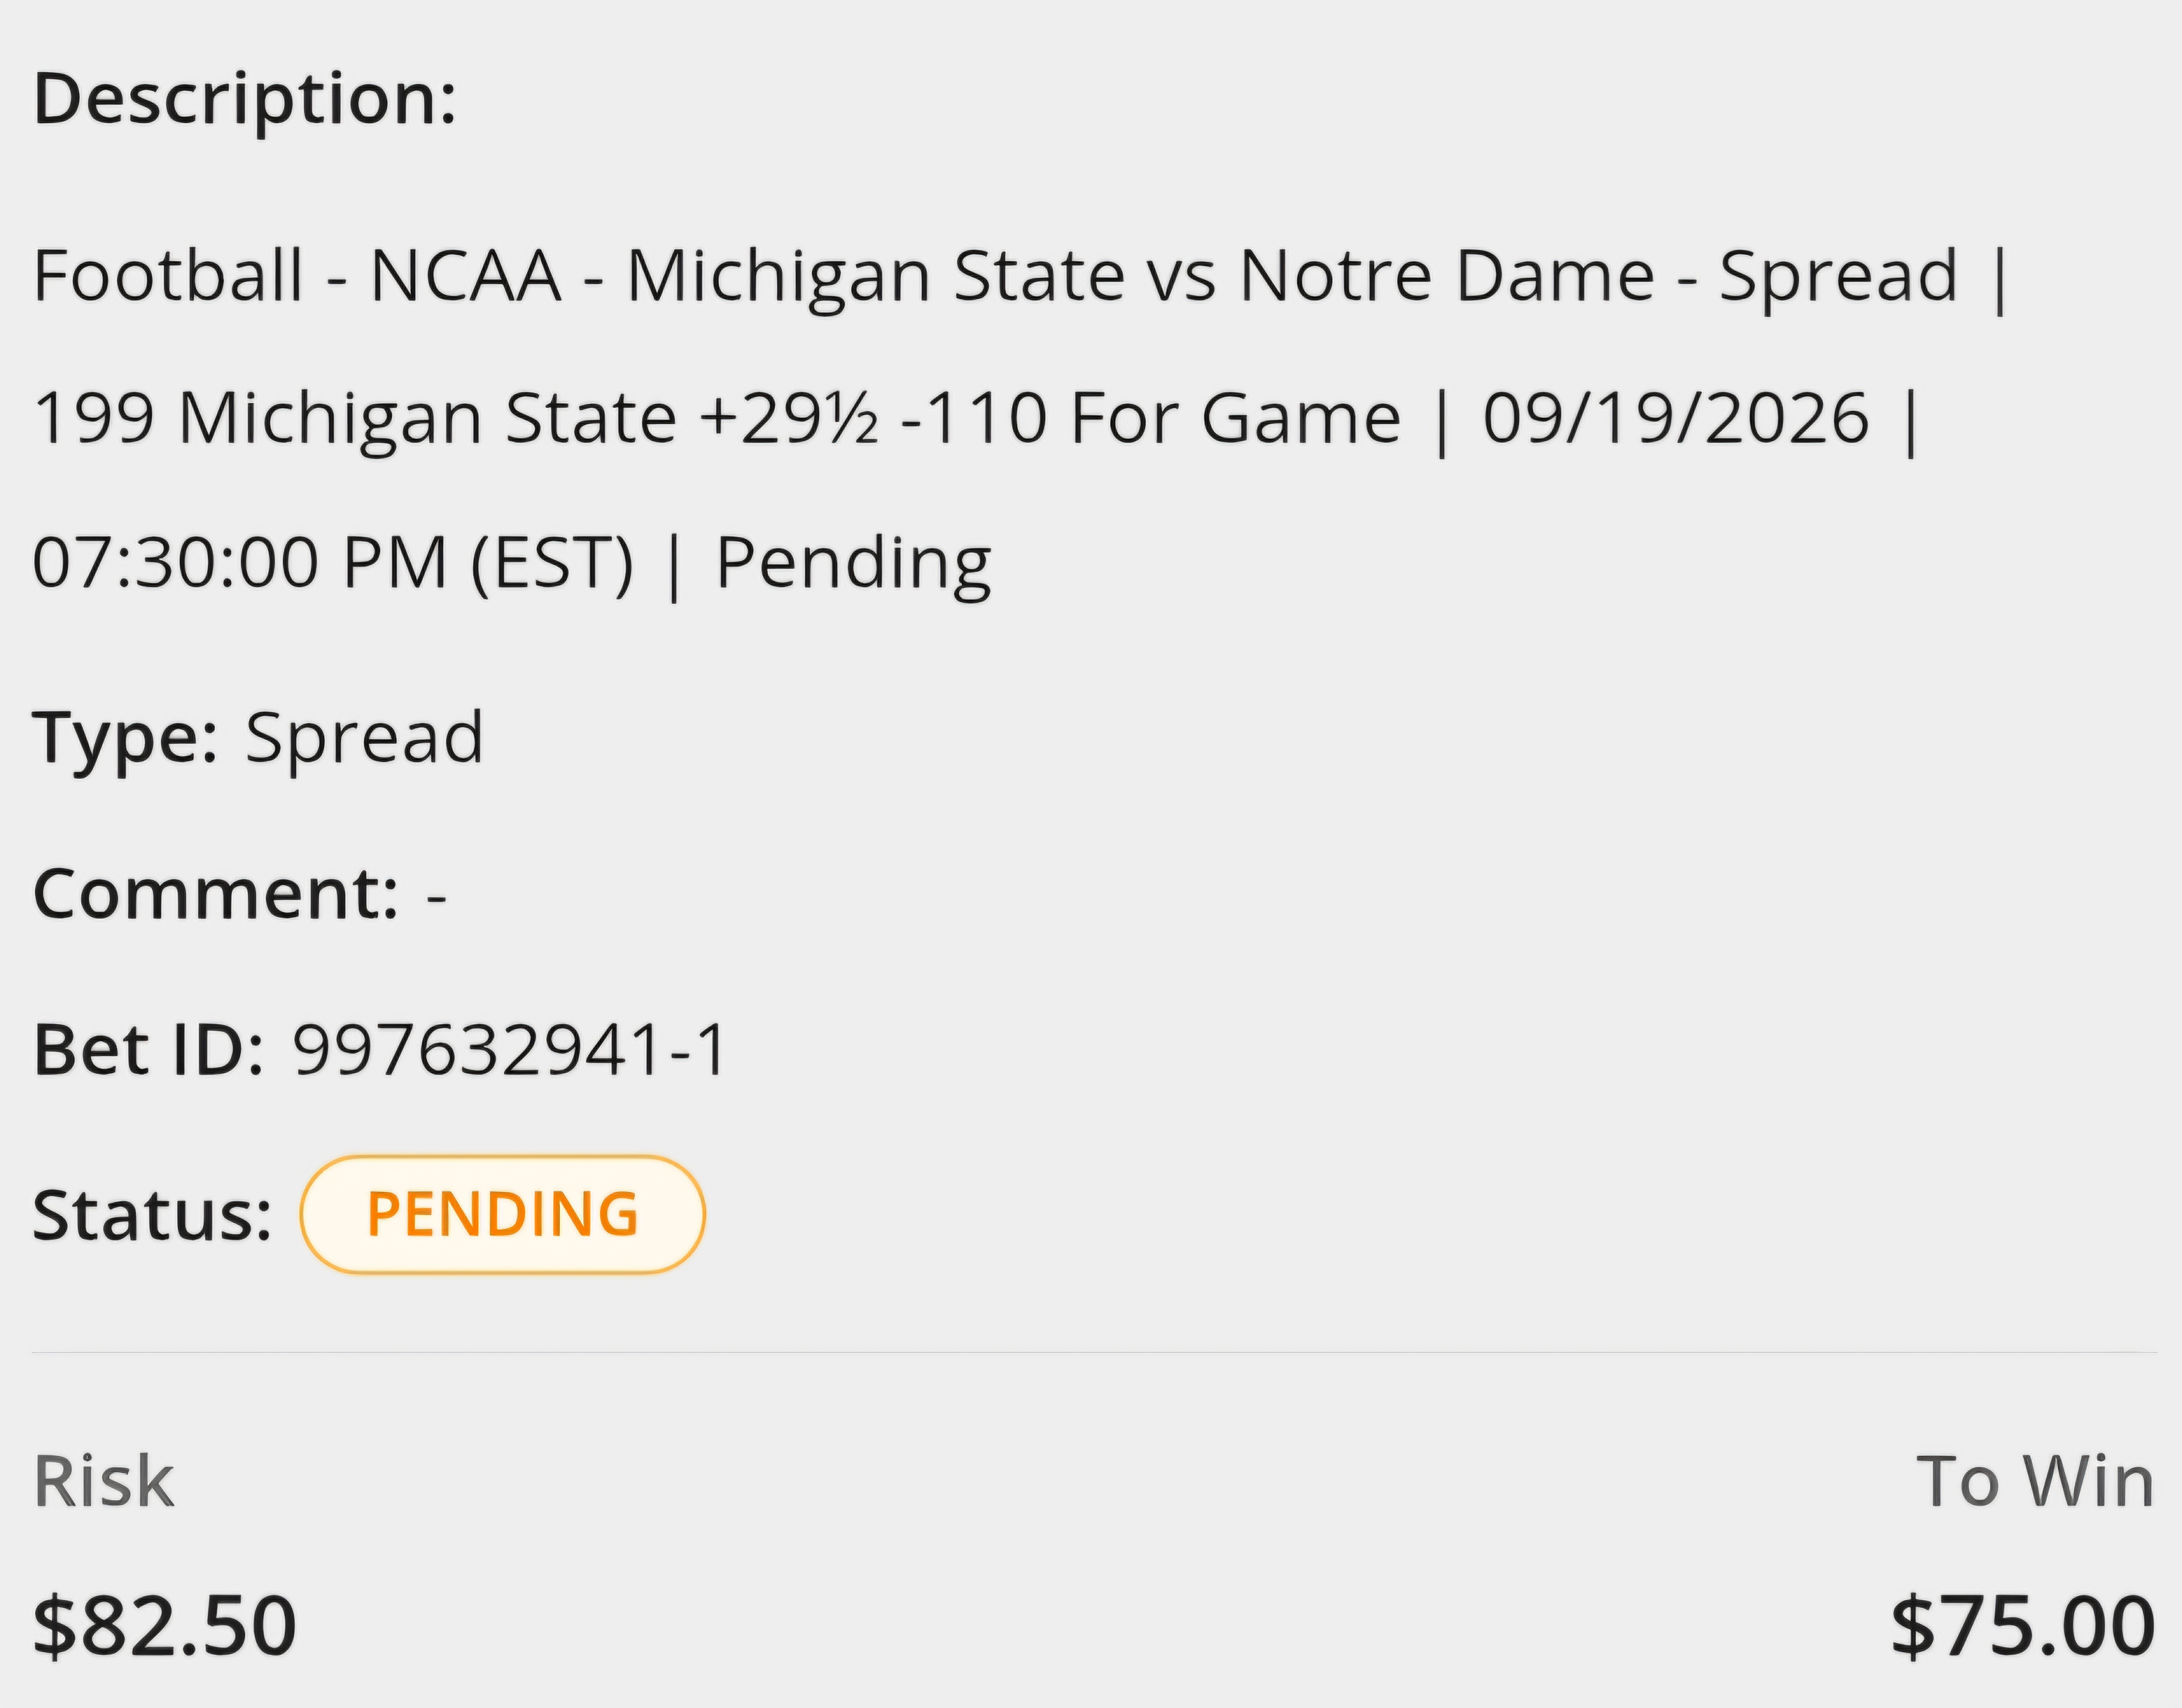2182x1708 pixels.
Task: Click the 09/19/2026 game date
Action: tap(1676, 417)
